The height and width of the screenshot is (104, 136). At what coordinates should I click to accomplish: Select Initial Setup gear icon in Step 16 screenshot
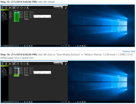click(10, 64)
